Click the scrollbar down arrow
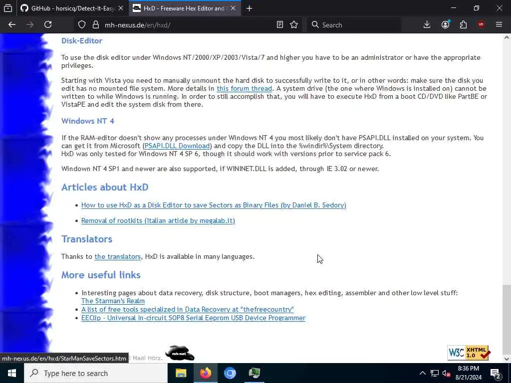Image resolution: width=511 pixels, height=383 pixels. coord(507,359)
